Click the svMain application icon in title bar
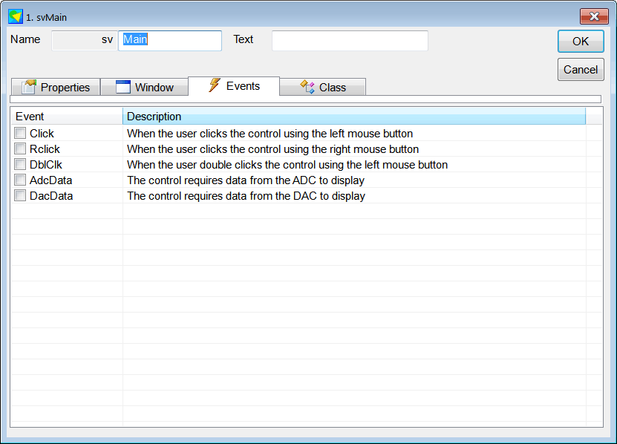 click(x=16, y=17)
